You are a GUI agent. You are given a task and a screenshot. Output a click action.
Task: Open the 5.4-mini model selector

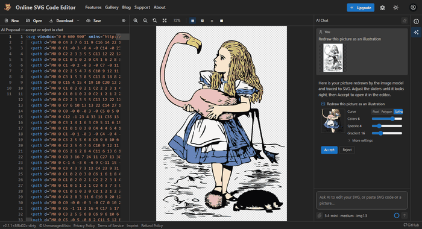click(x=346, y=216)
